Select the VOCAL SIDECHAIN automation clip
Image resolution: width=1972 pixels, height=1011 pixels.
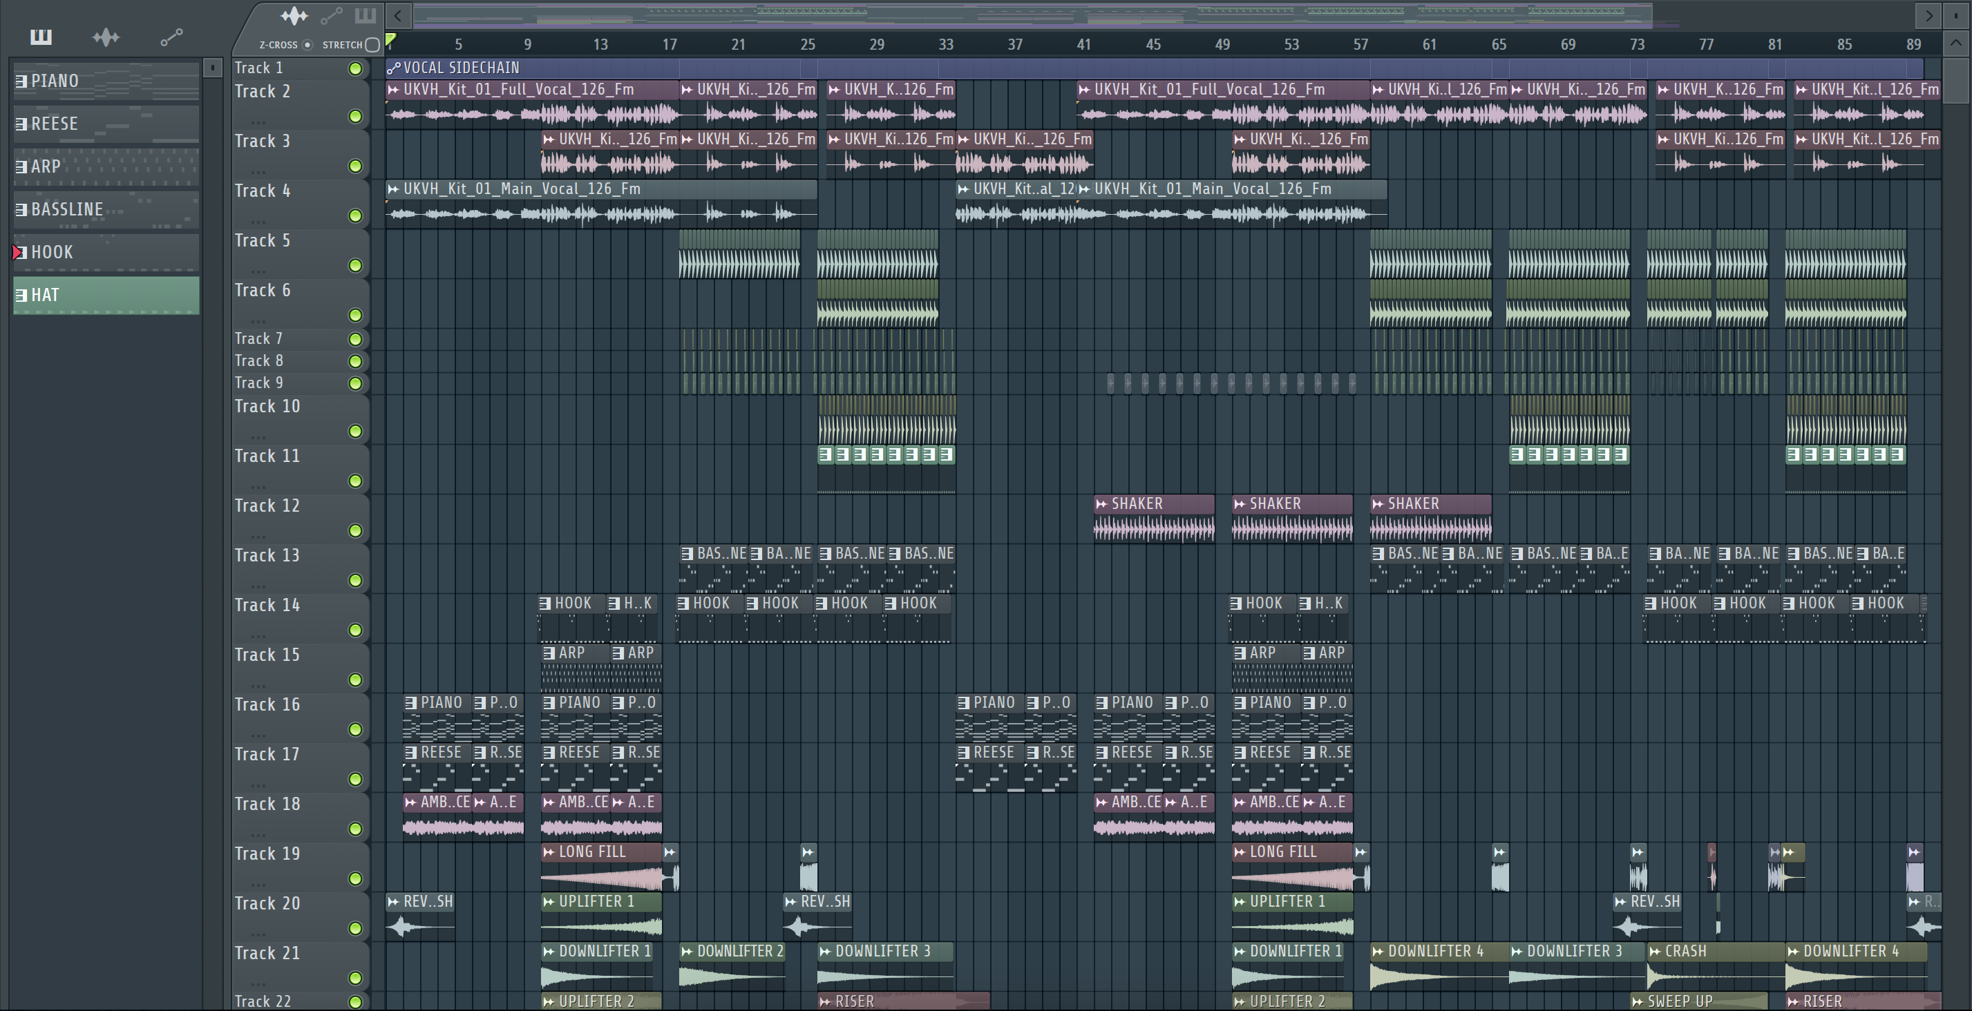[1155, 68]
